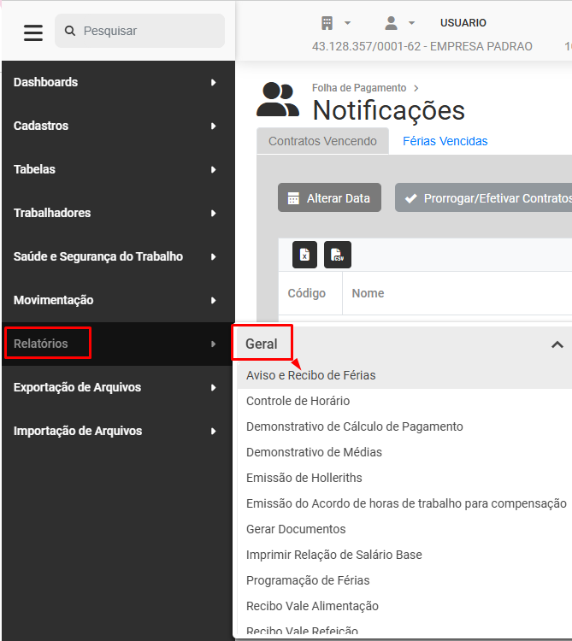Click the Nome column header
572x641 pixels.
click(368, 293)
